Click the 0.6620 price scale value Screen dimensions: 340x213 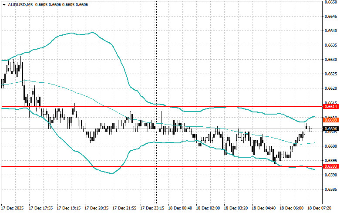[x=331, y=88]
